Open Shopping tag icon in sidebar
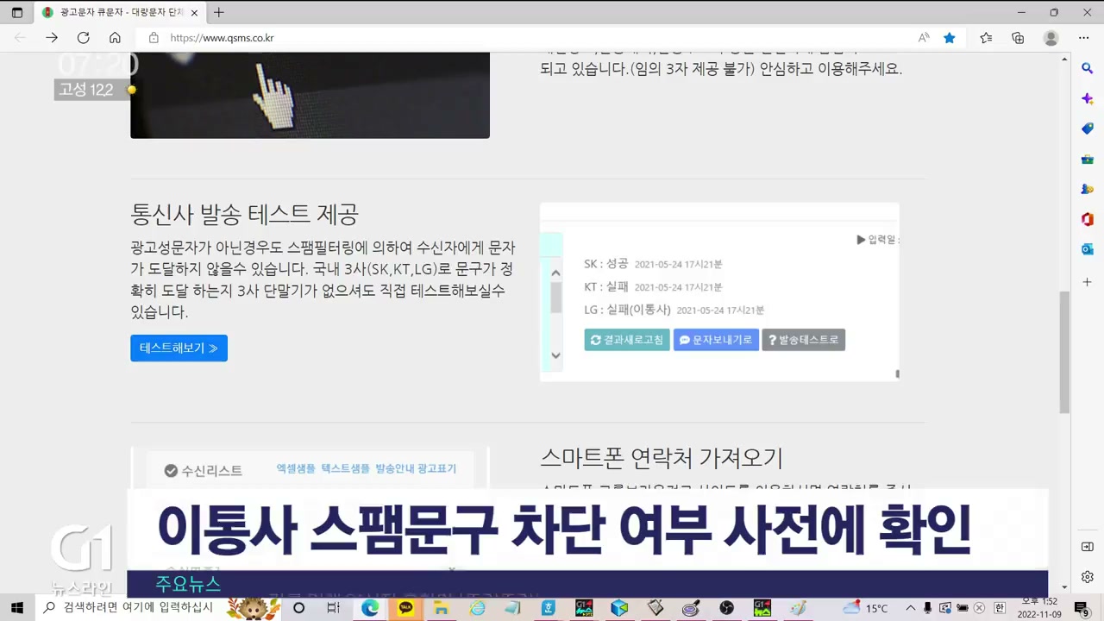The height and width of the screenshot is (621, 1104). click(1088, 129)
